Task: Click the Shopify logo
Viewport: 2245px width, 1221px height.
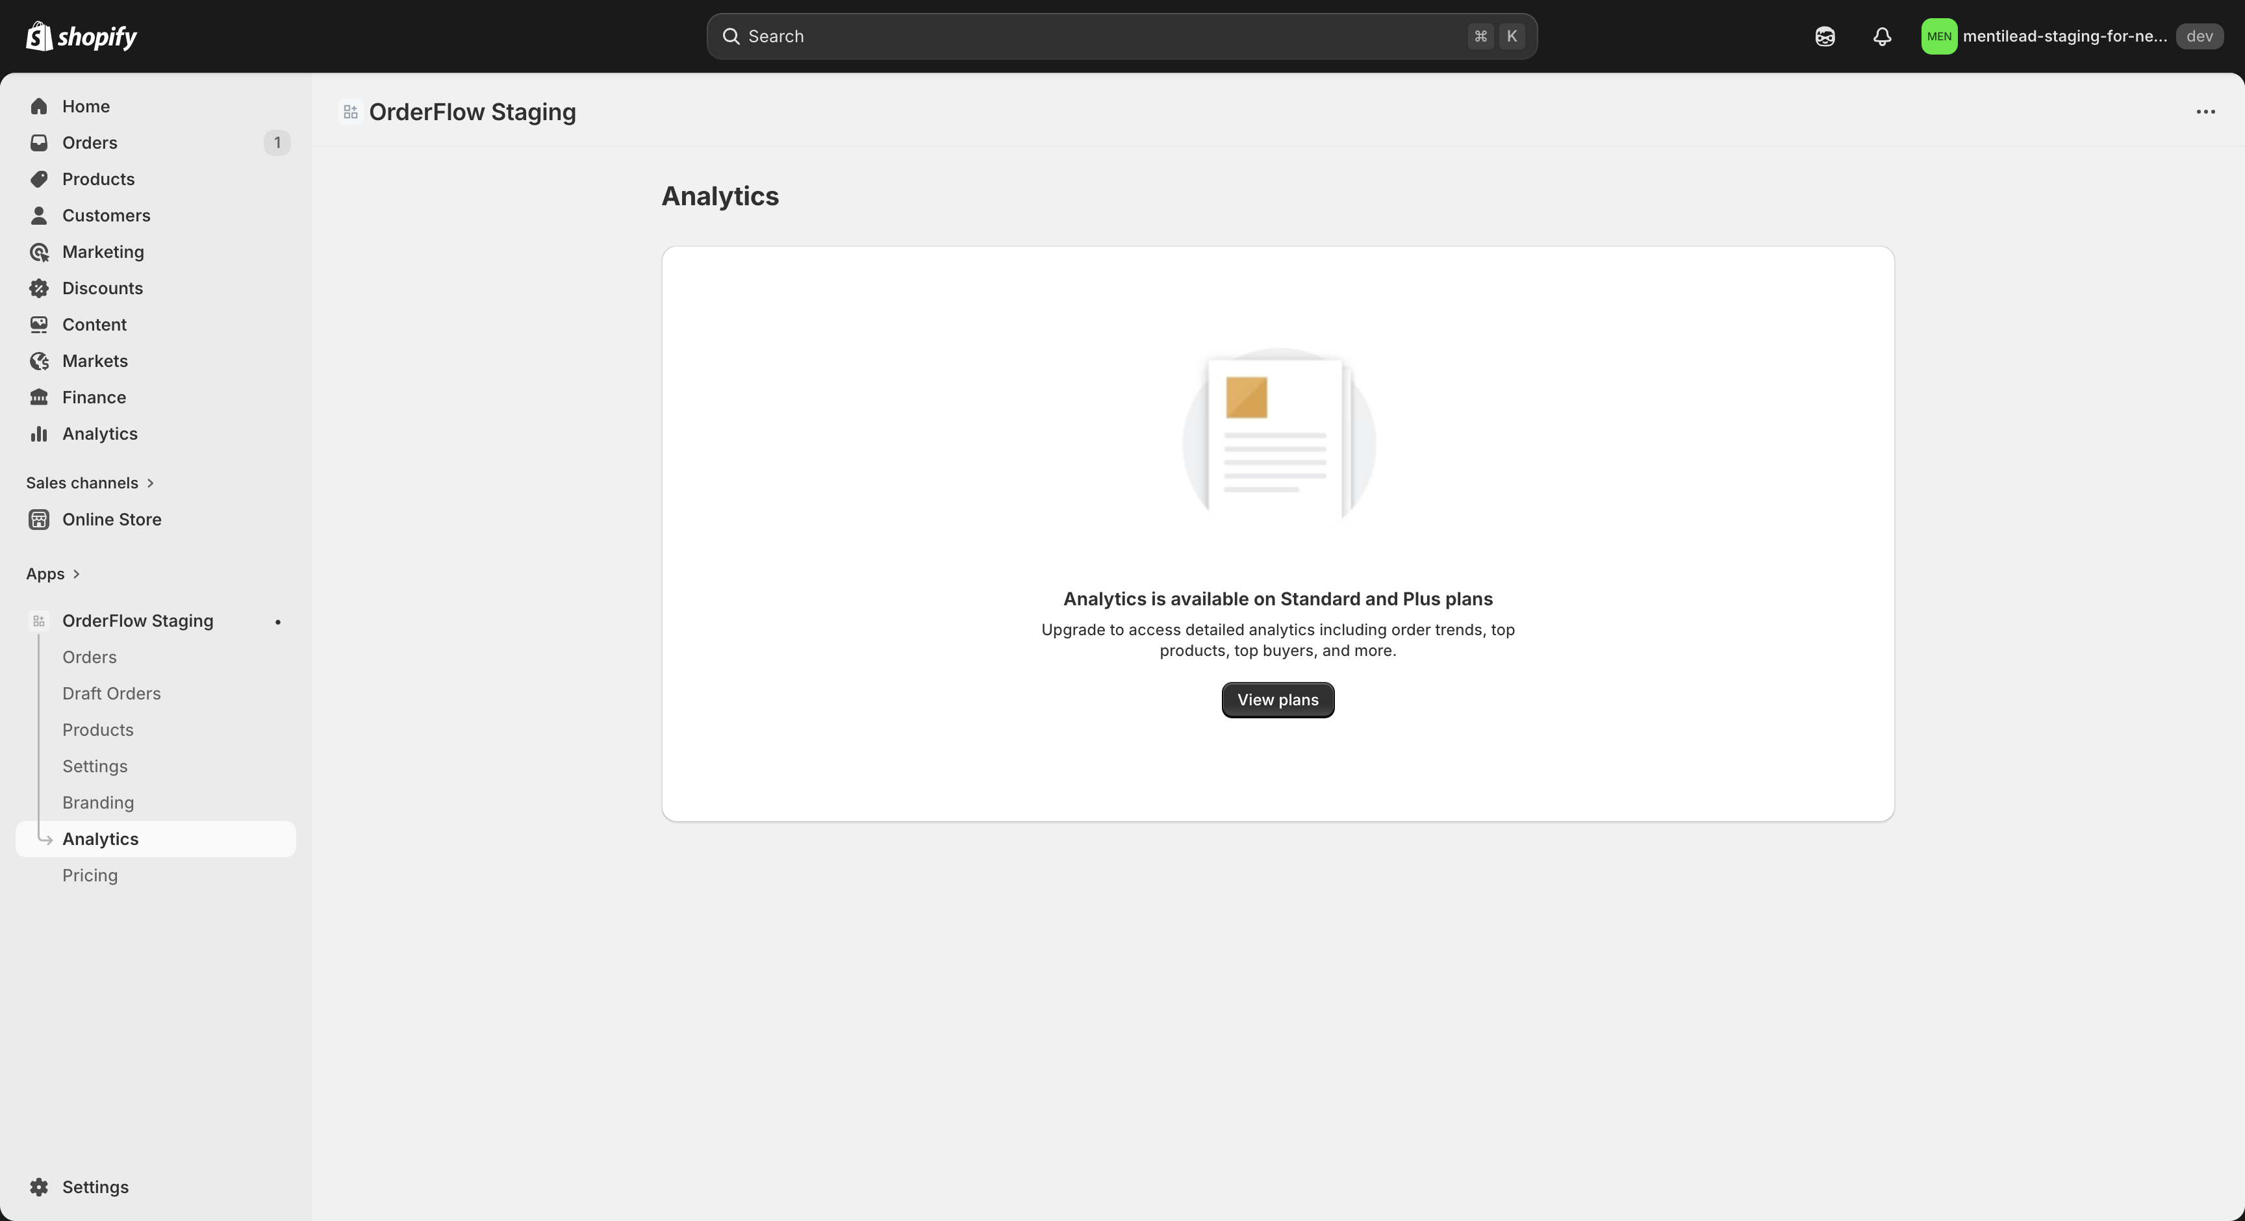Action: pos(81,36)
